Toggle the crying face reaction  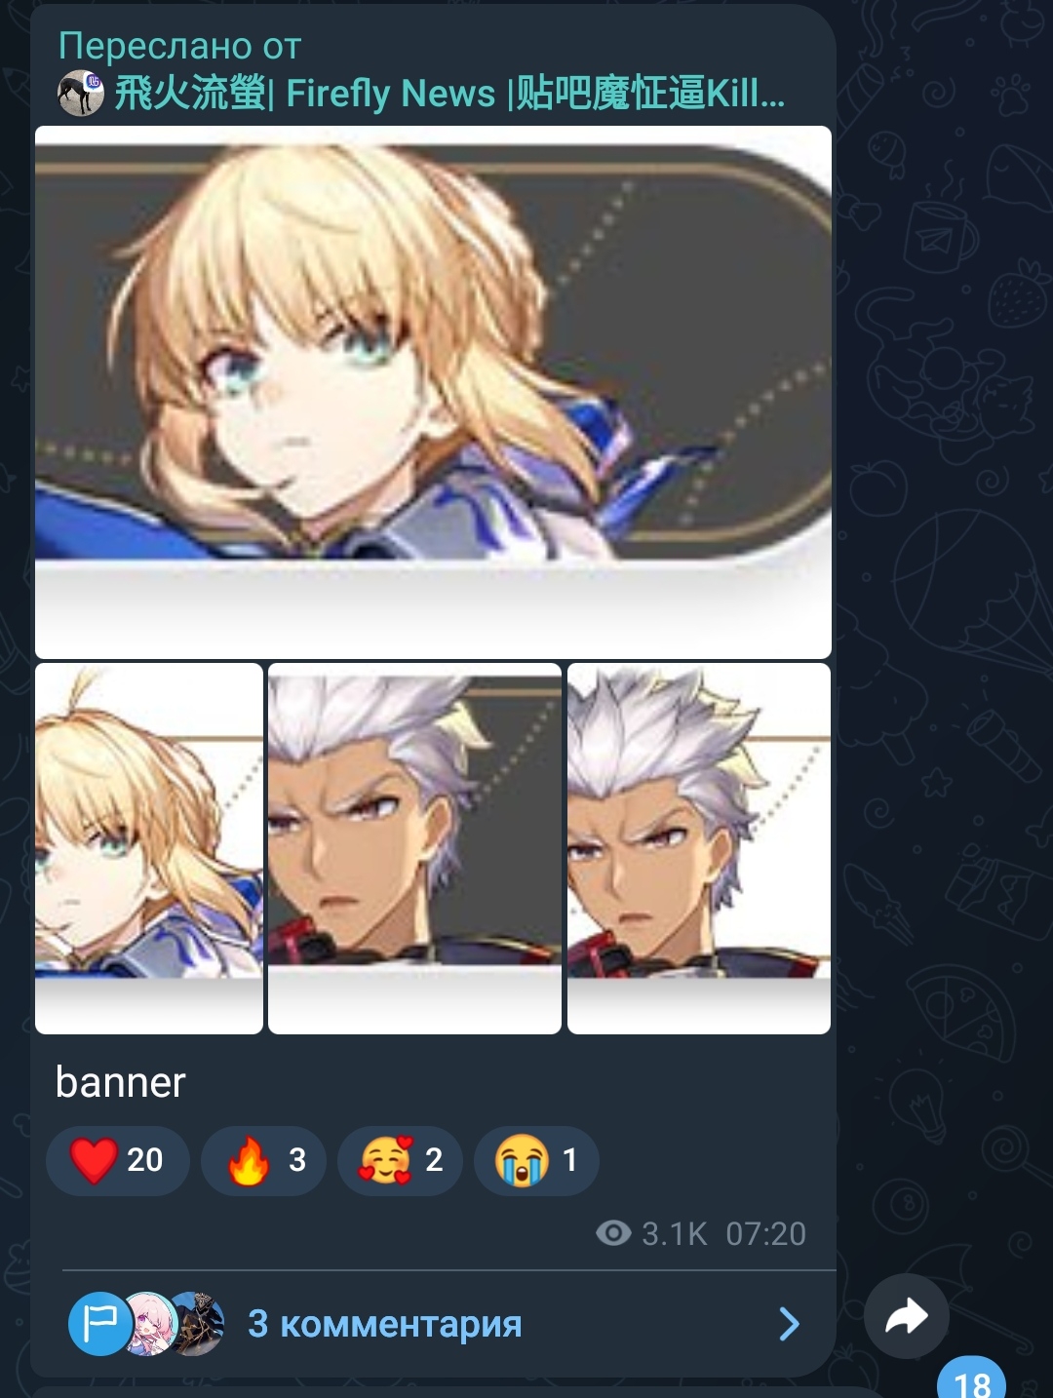[x=536, y=1160]
